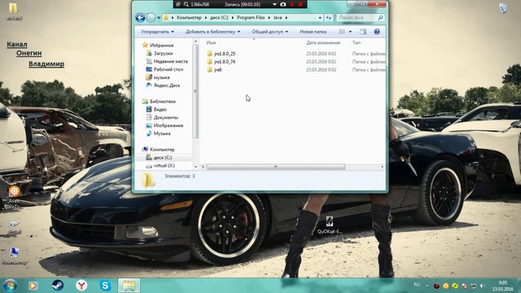
Task: Click Explorer taskbar button
Action: coord(129,286)
